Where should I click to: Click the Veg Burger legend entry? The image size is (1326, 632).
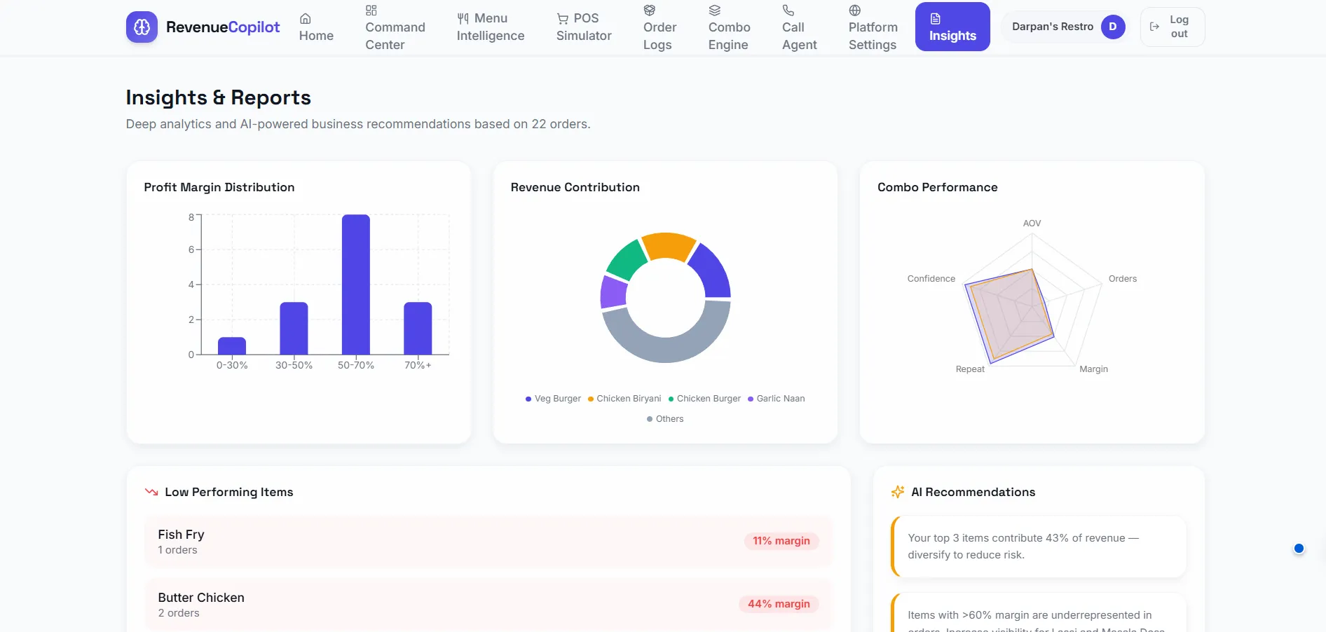553,399
